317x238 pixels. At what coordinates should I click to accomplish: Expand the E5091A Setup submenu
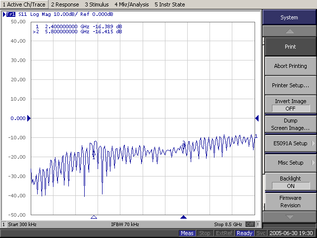pyautogui.click(x=290, y=143)
